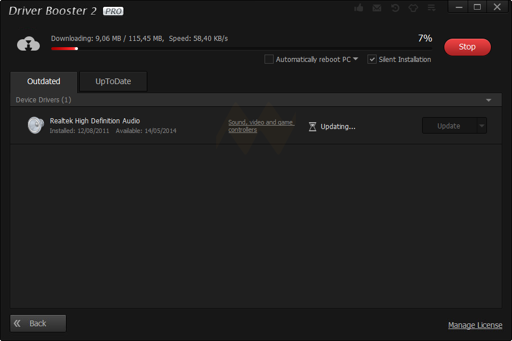
Task: Collapse the Device Drivers section arrow
Action: (x=489, y=100)
